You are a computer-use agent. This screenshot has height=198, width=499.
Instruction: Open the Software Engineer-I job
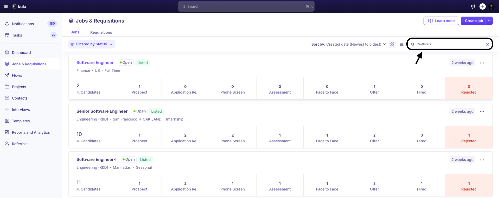tap(97, 159)
